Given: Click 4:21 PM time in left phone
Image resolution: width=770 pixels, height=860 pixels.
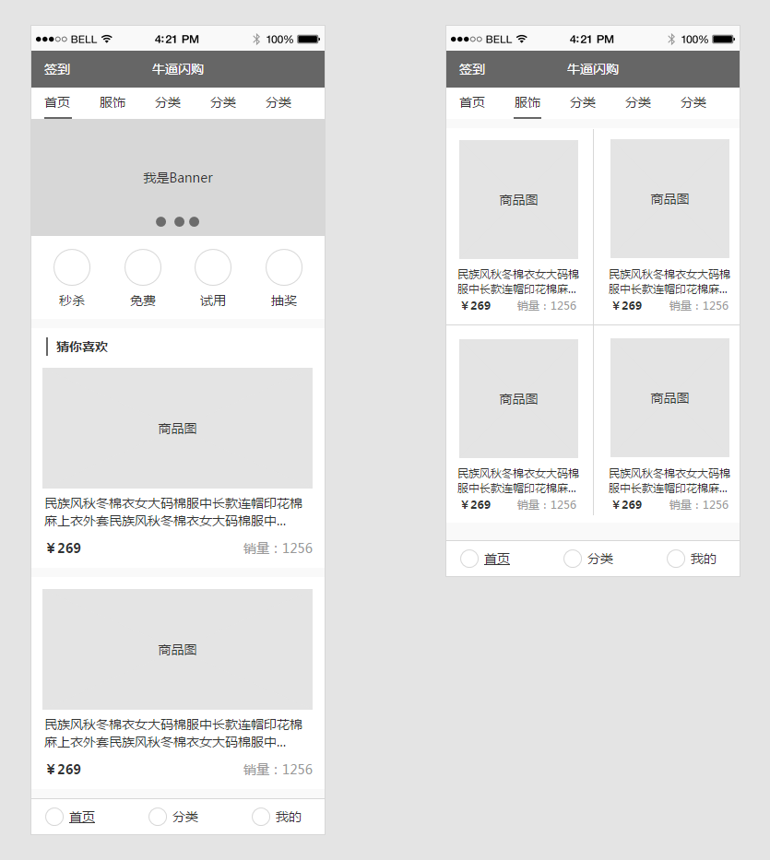Looking at the screenshot, I should pyautogui.click(x=177, y=40).
